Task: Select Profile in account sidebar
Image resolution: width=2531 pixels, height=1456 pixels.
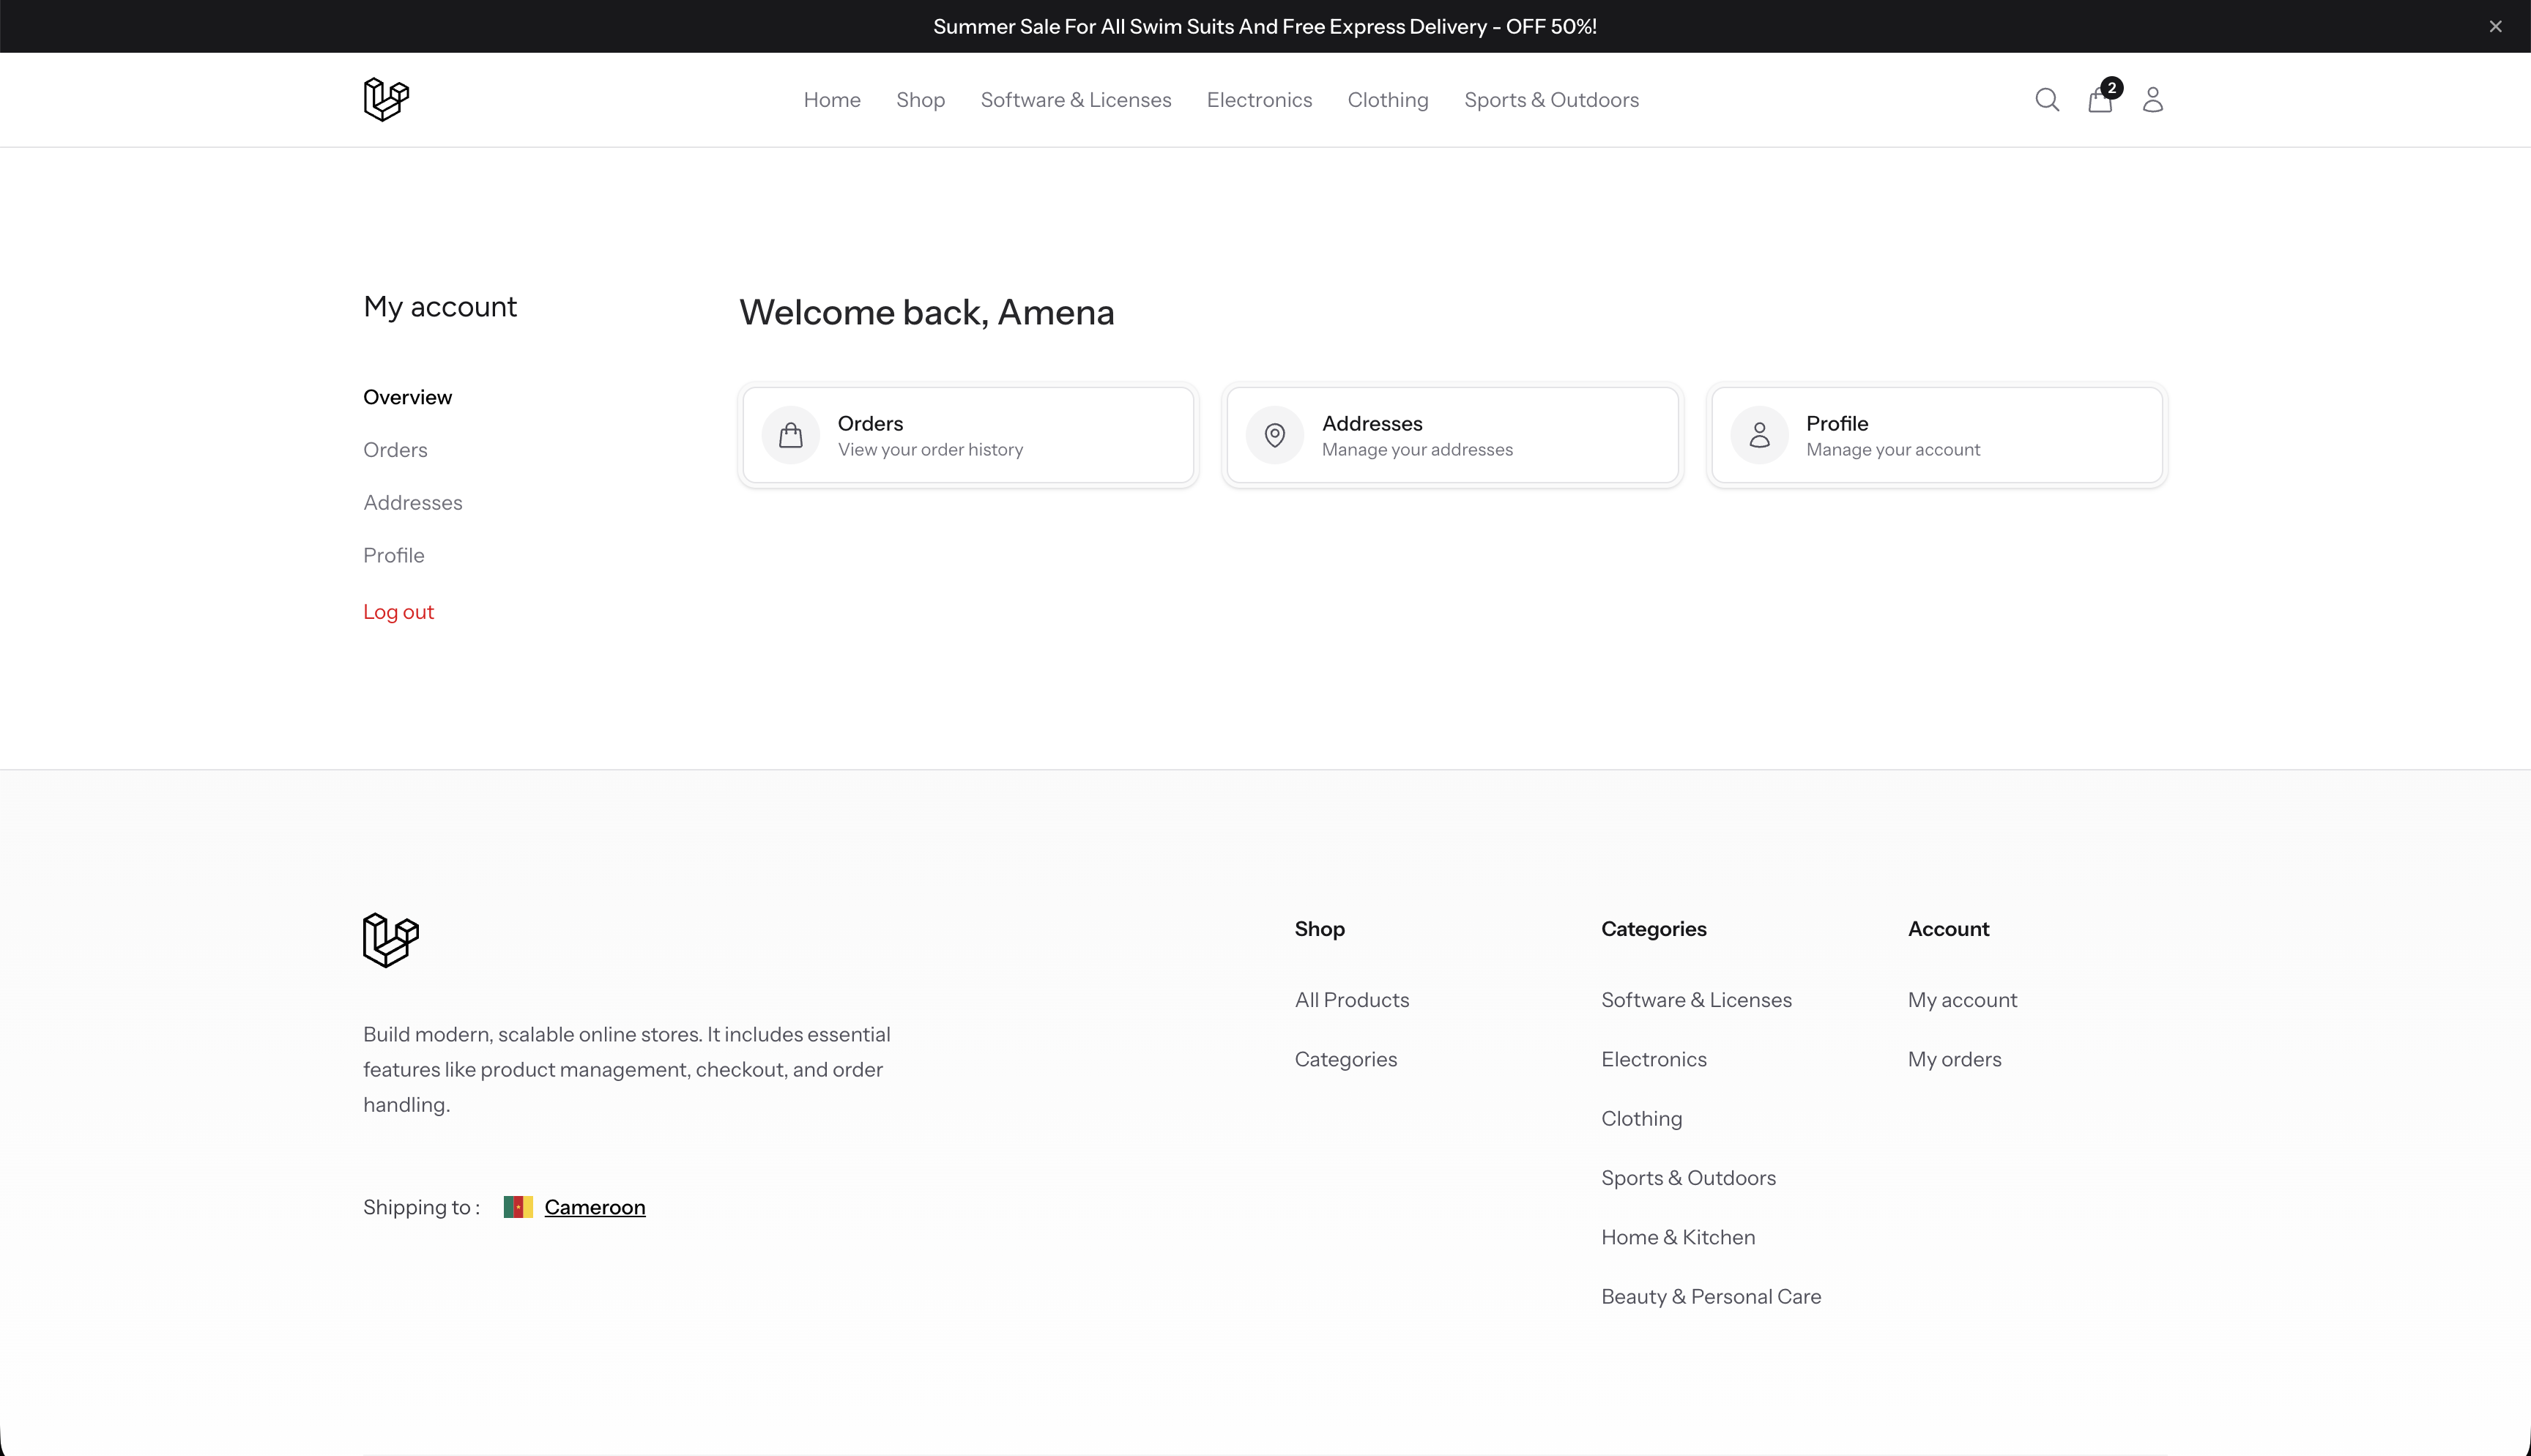Action: 394,555
